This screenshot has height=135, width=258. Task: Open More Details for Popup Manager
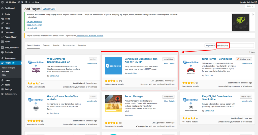coord(169,101)
